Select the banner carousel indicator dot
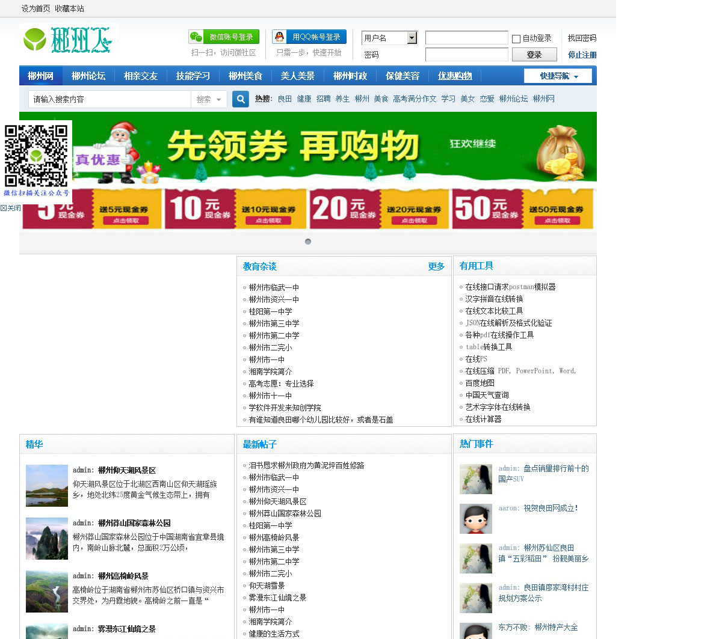 (x=308, y=242)
